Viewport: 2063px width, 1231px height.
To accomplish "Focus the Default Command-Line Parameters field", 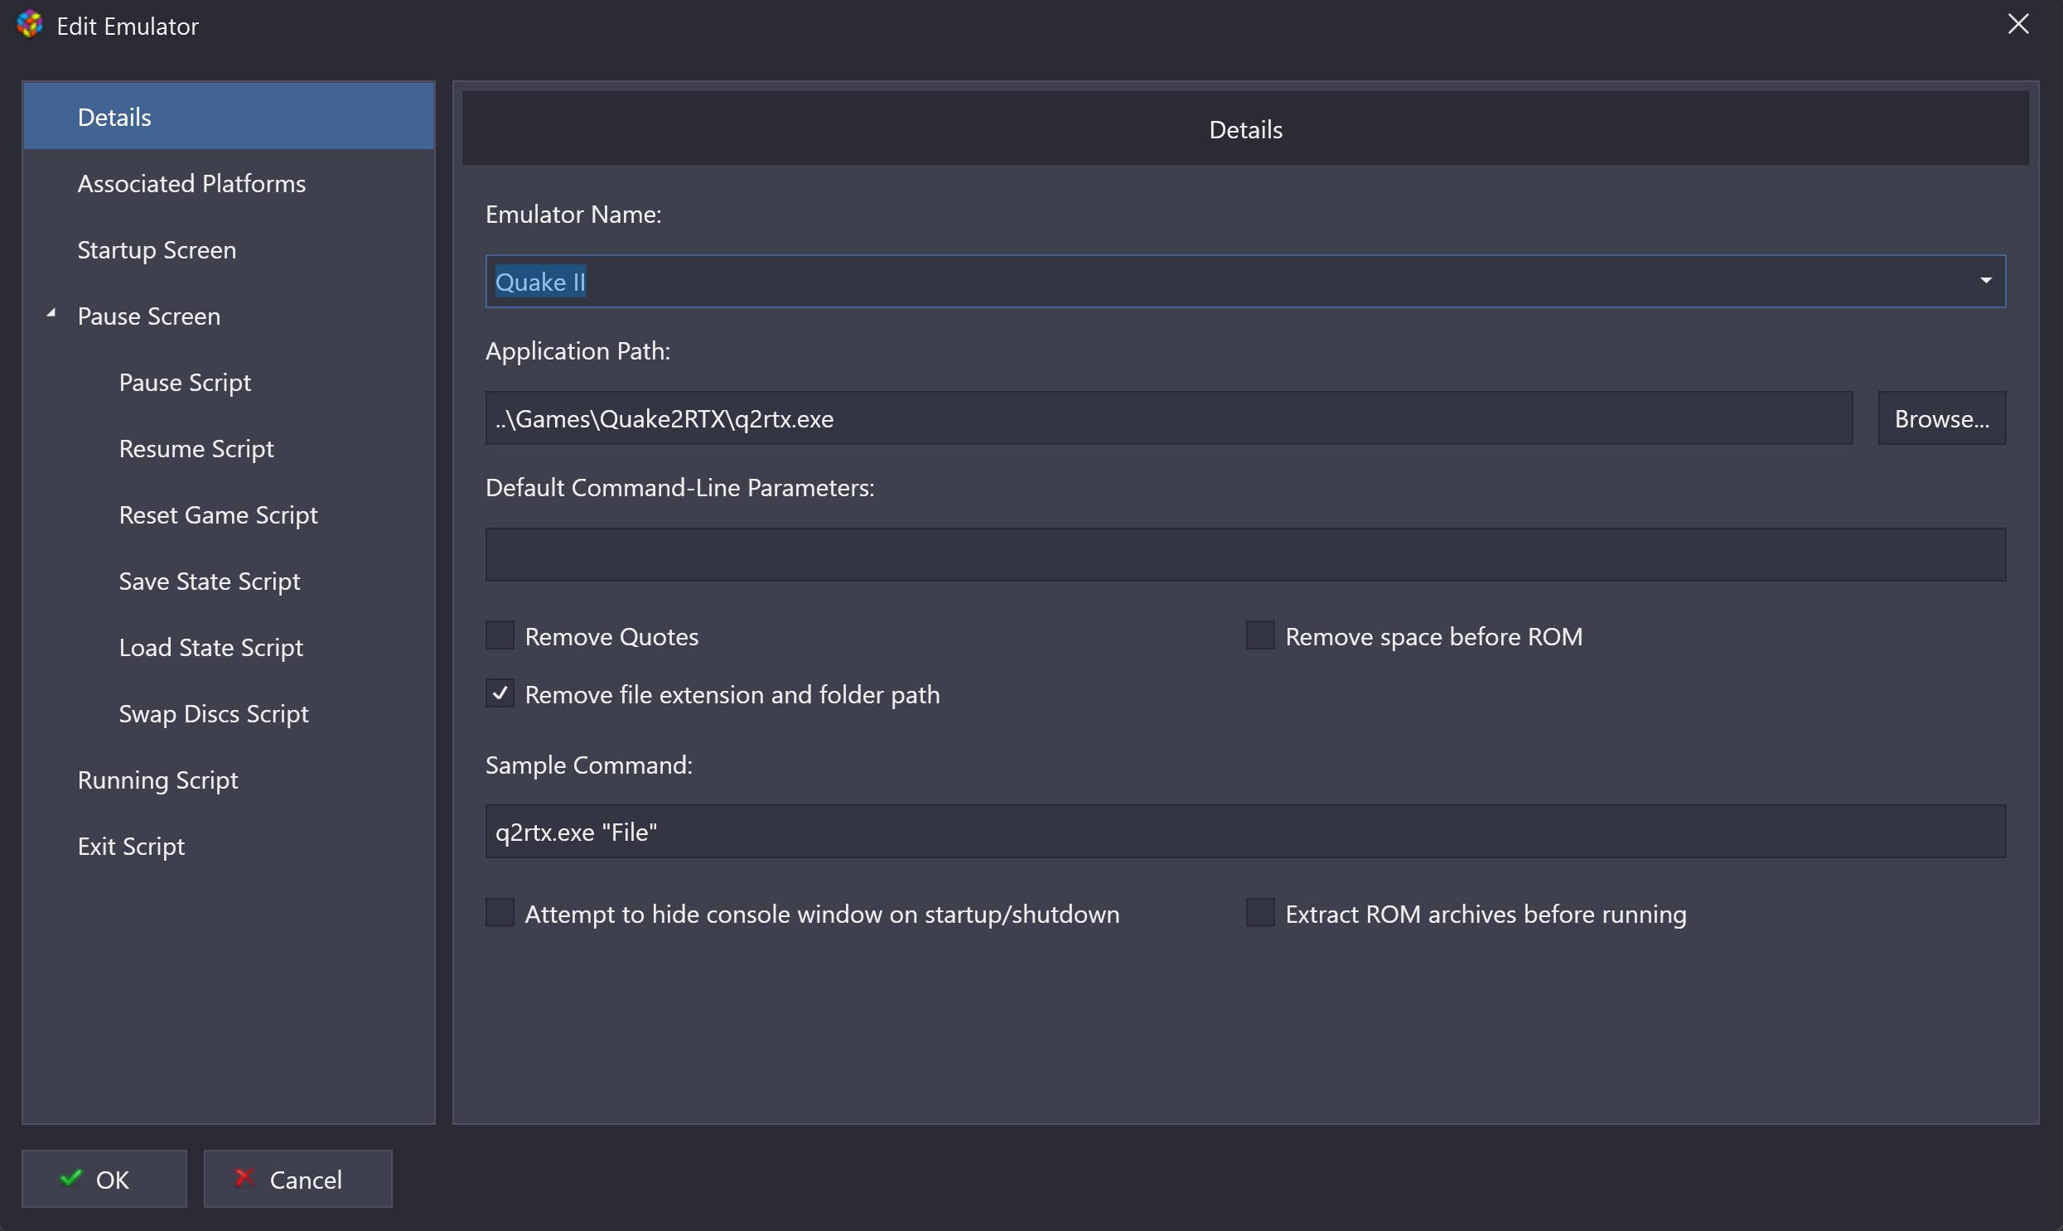I will [1245, 554].
